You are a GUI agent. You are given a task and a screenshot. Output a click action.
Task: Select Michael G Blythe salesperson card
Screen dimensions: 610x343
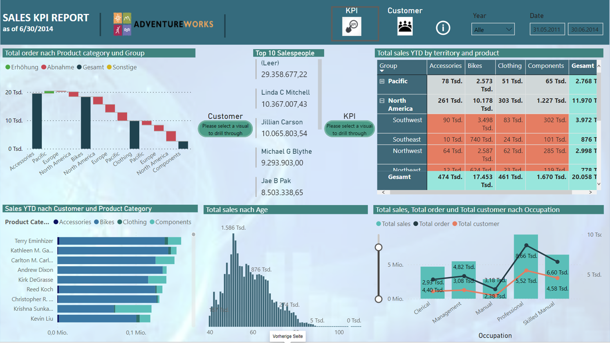(286, 157)
